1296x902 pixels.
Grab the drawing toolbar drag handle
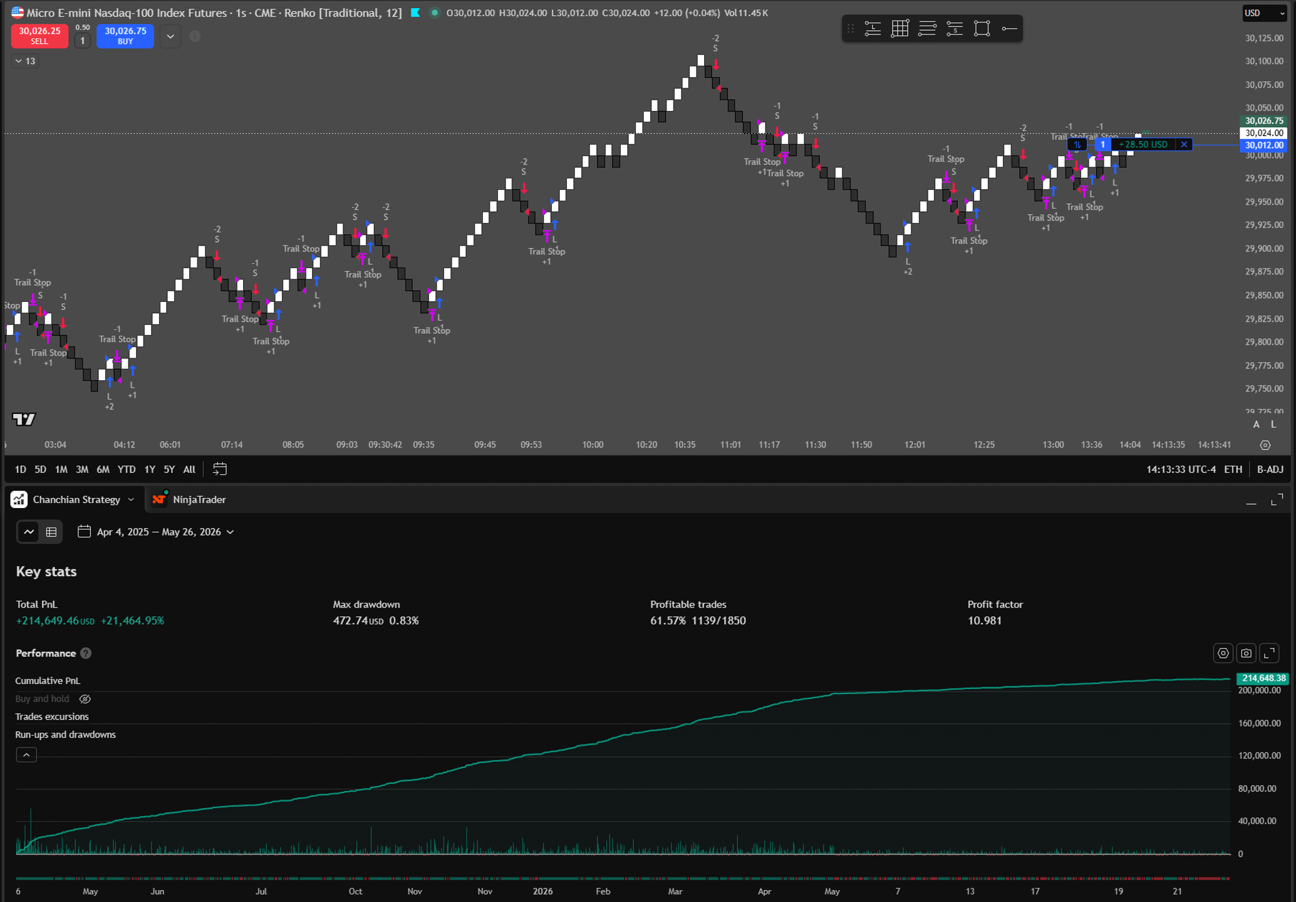pos(851,29)
